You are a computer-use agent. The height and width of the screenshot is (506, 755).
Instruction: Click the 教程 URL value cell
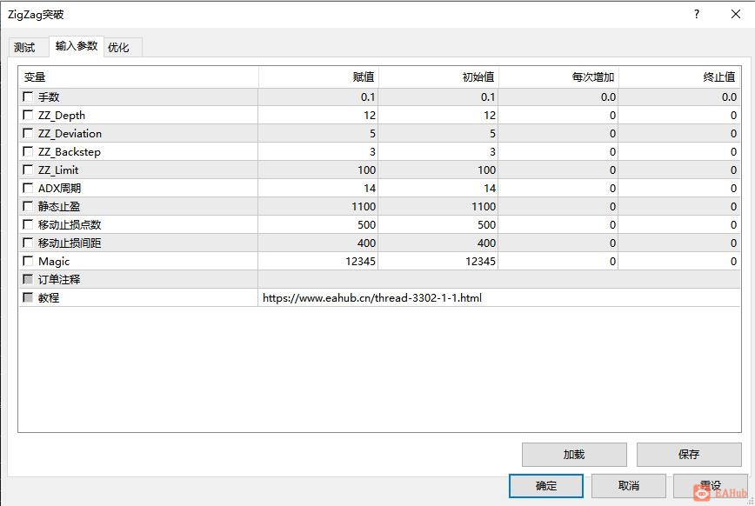coord(499,298)
